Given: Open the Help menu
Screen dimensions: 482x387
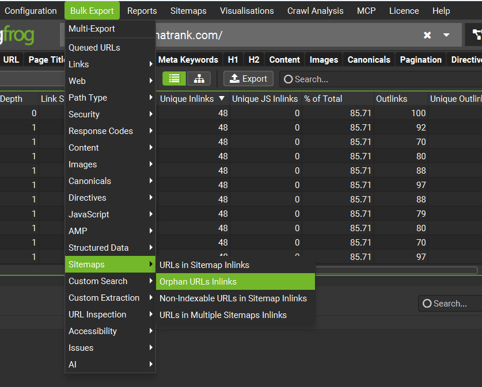Looking at the screenshot, I should click(x=441, y=11).
